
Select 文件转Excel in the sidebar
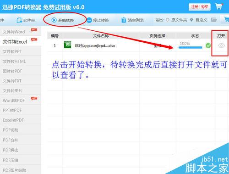pos(21,41)
